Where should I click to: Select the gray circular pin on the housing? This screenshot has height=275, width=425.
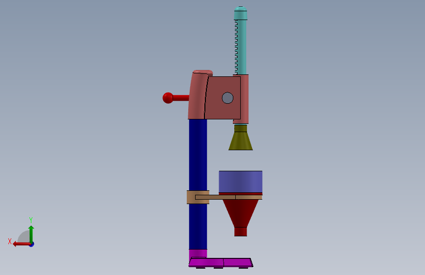(x=227, y=98)
